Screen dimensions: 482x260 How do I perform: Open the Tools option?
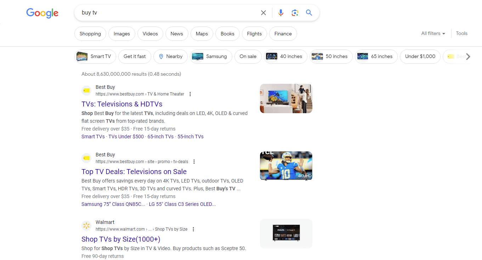[461, 33]
